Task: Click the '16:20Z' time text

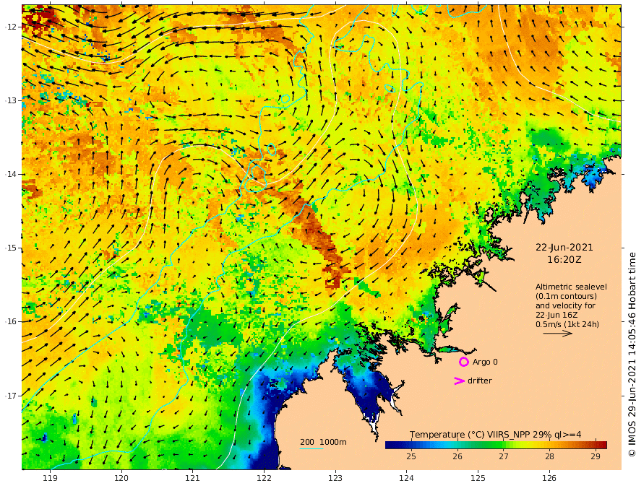Action: 564,260
